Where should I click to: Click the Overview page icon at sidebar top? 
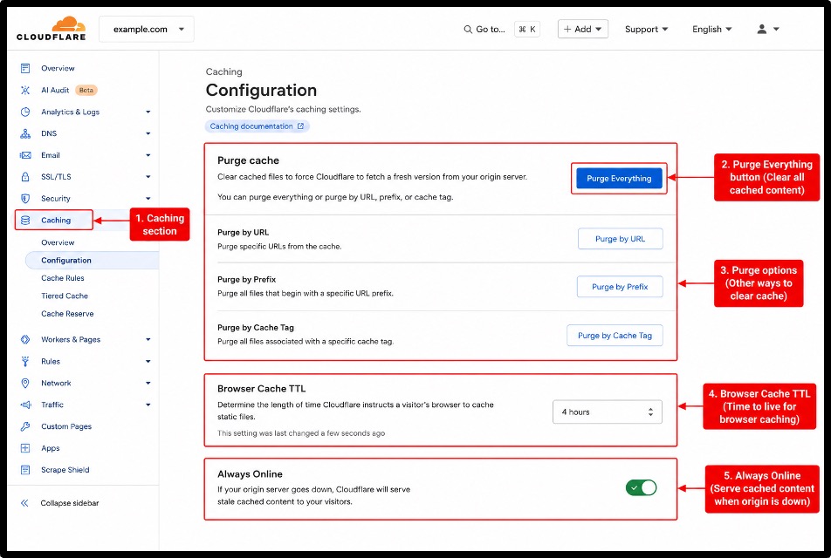25,68
